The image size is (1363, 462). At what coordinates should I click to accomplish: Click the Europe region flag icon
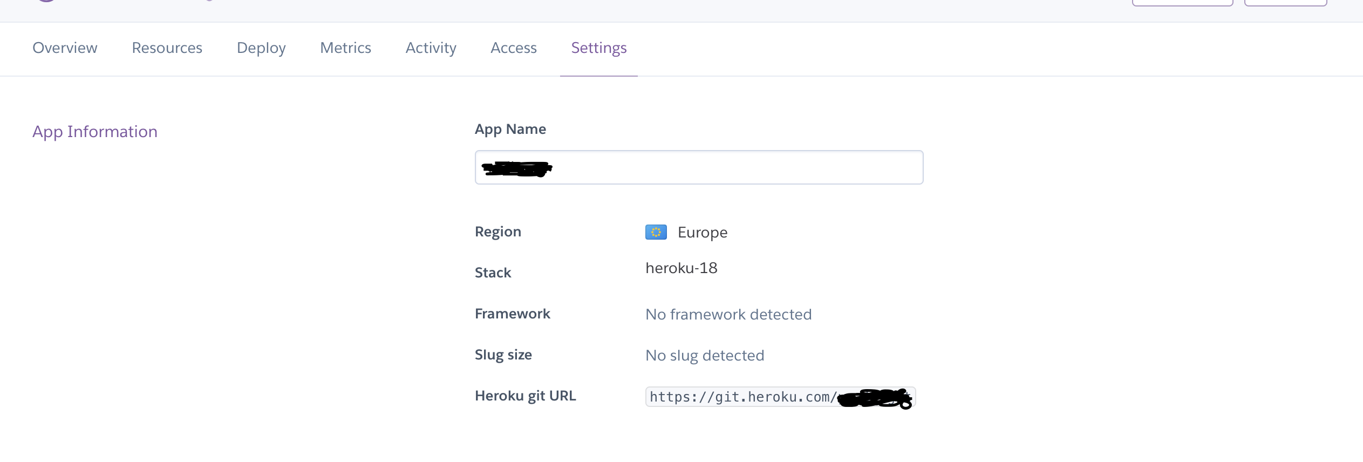tap(656, 232)
